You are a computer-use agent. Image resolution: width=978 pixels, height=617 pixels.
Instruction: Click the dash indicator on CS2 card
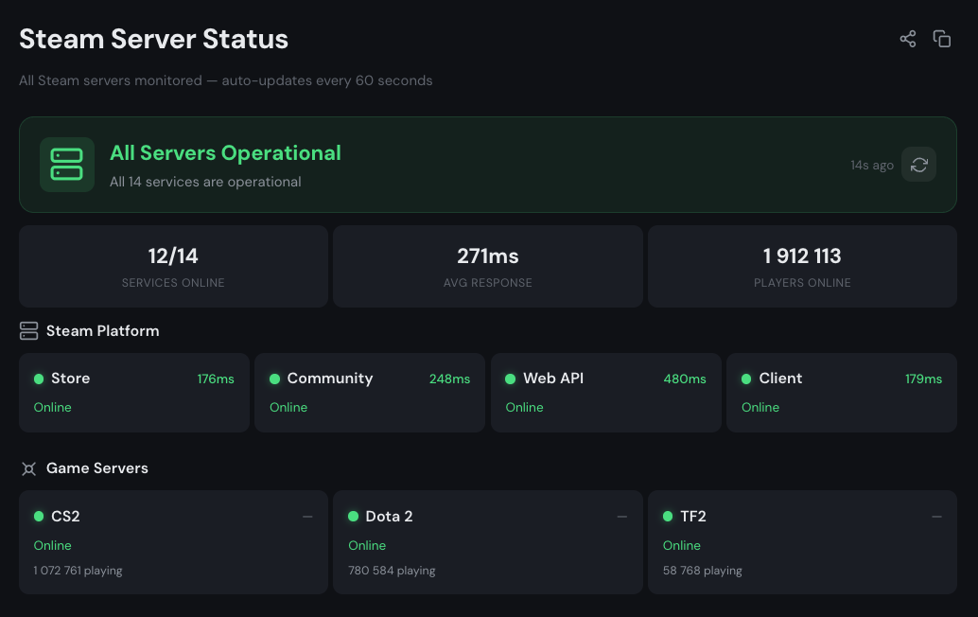coord(307,517)
